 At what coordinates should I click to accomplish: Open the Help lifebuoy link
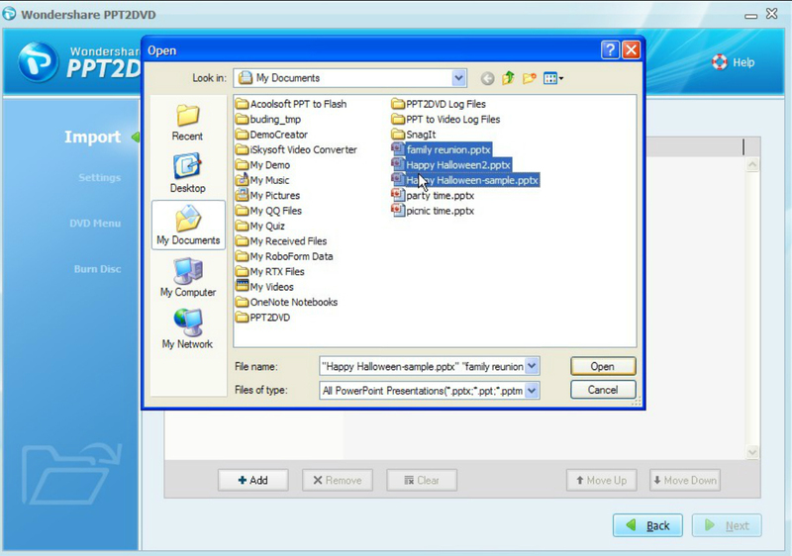click(733, 62)
